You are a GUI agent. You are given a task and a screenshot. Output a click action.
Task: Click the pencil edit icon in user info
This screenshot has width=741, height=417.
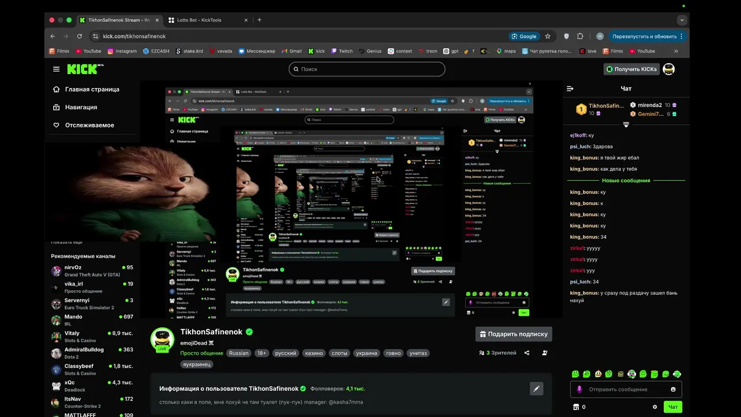tap(537, 389)
